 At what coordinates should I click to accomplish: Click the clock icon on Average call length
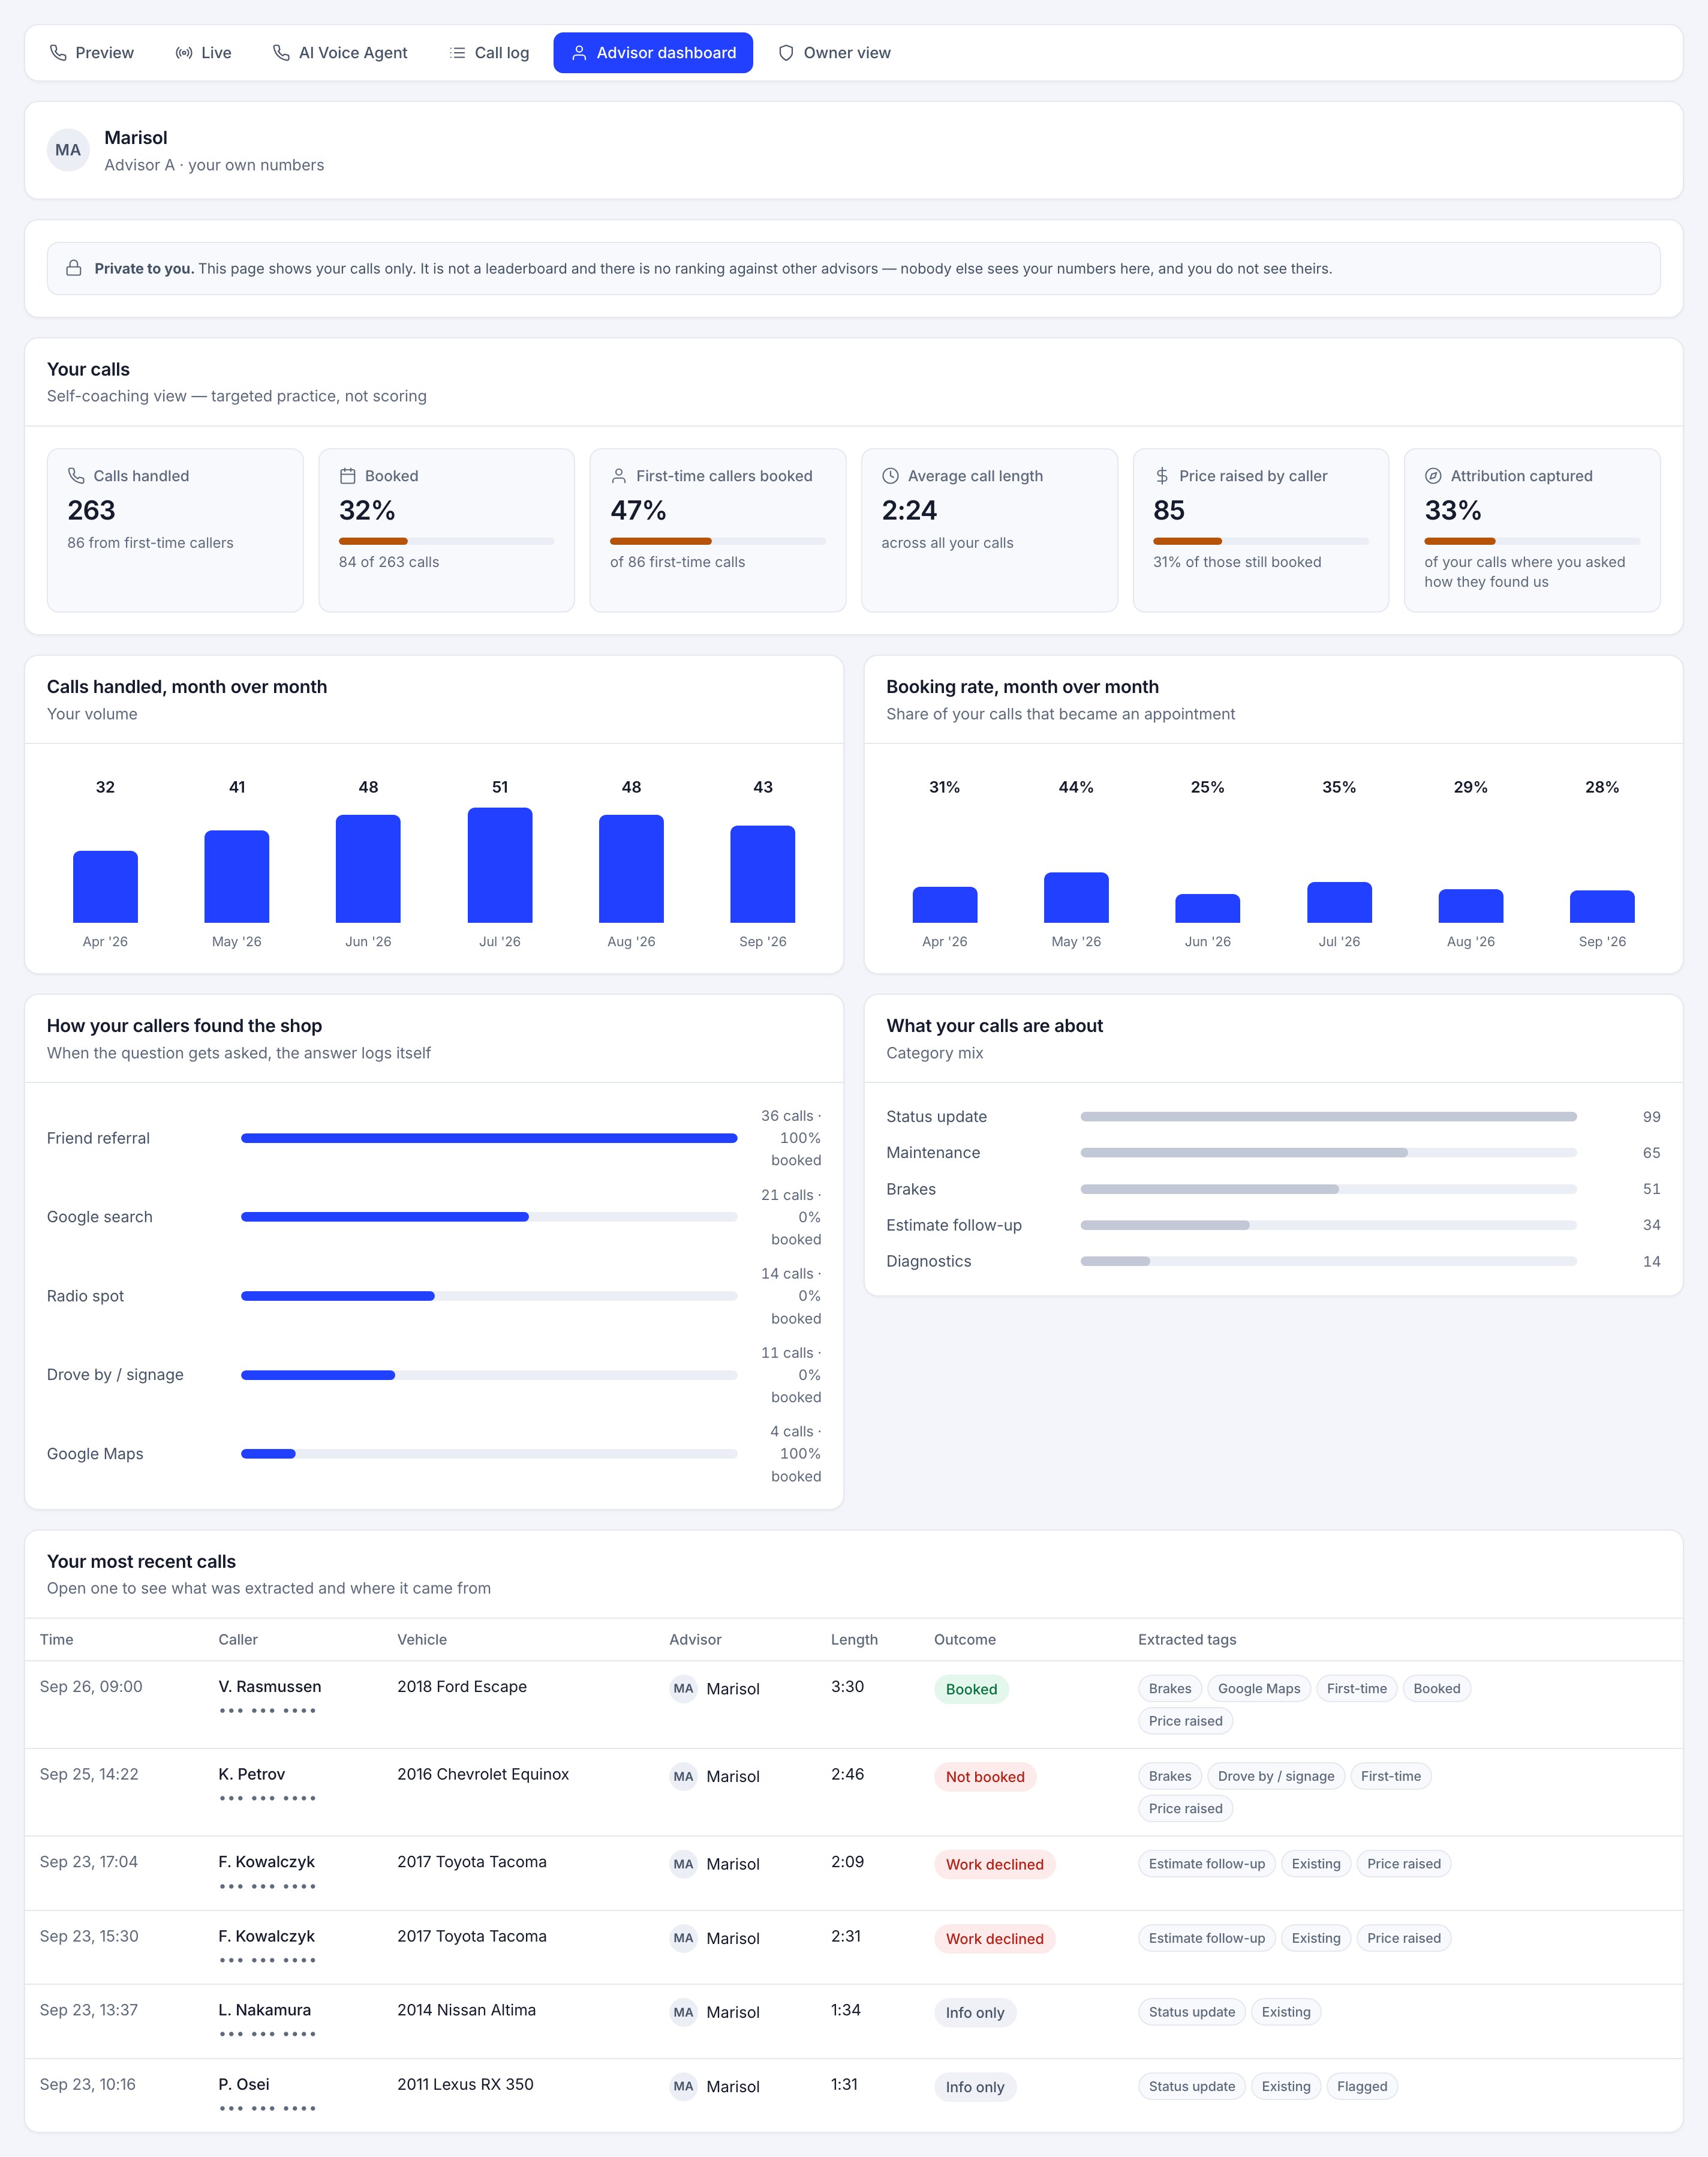tap(890, 476)
